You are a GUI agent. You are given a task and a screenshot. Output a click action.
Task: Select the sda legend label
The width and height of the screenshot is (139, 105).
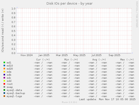[9, 72]
